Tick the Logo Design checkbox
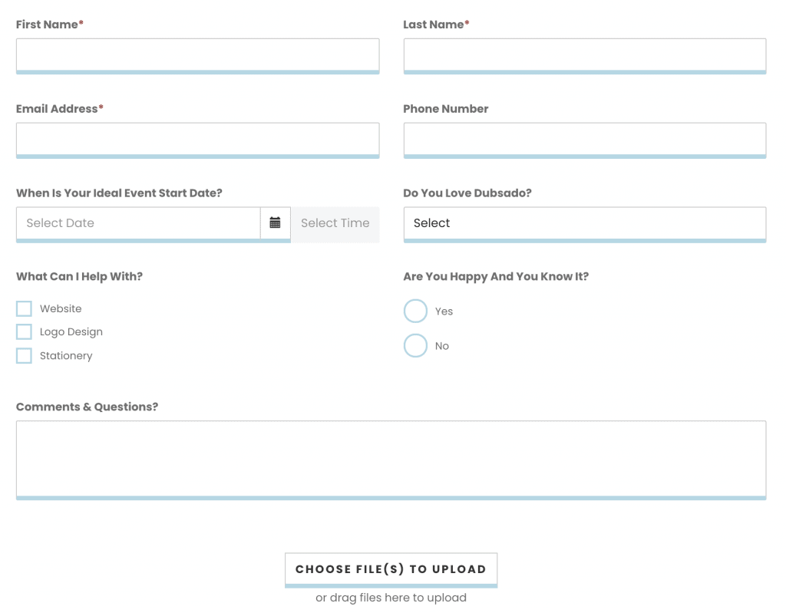Image resolution: width=786 pixels, height=613 pixels. tap(24, 331)
